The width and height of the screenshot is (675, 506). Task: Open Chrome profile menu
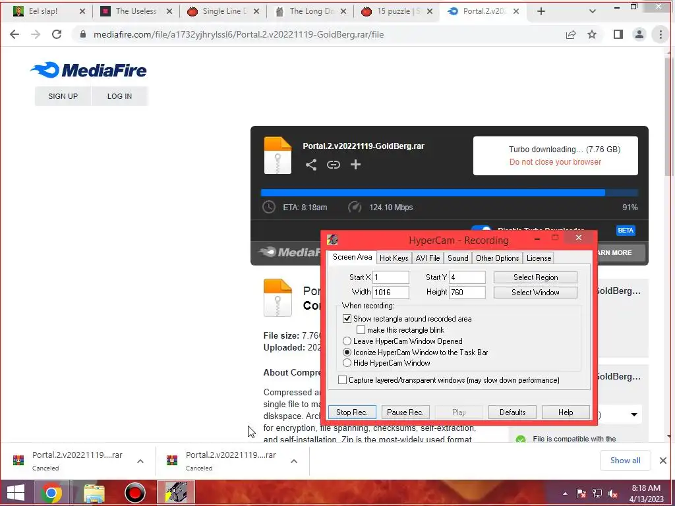pyautogui.click(x=639, y=34)
